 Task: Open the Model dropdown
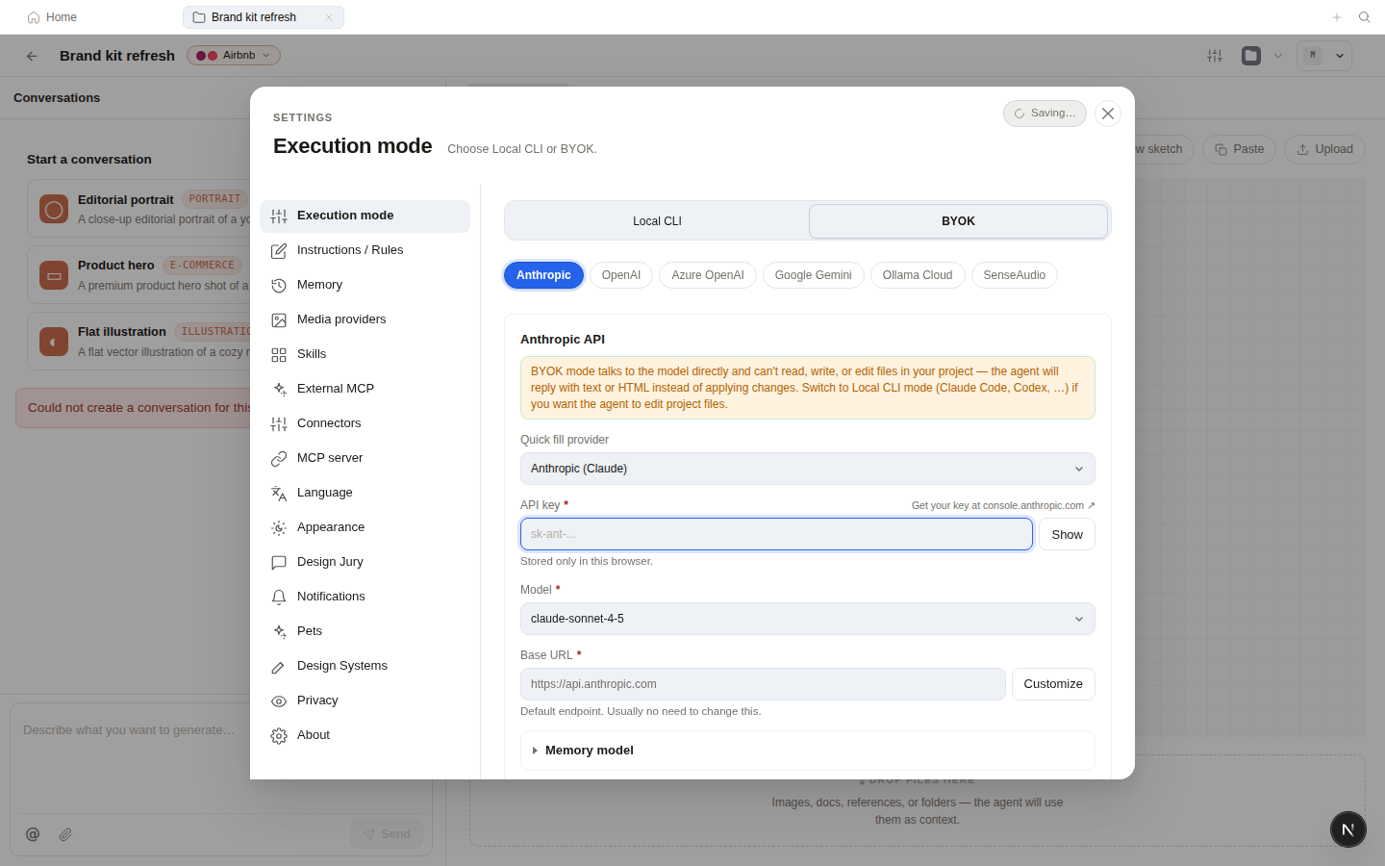(x=808, y=619)
